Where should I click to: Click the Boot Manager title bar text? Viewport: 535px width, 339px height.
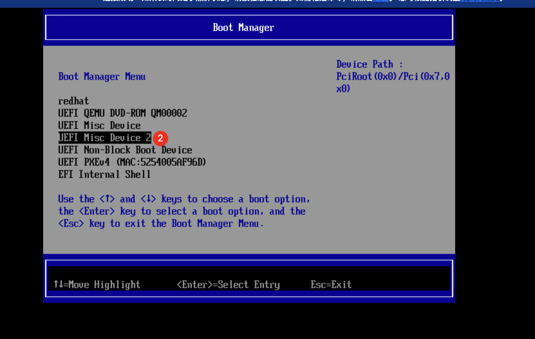[243, 28]
